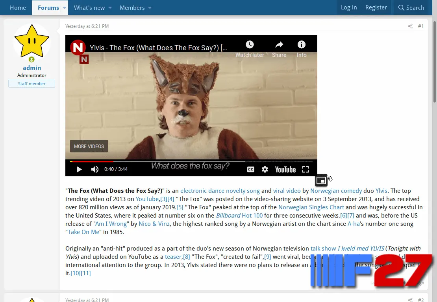Open post #2 permalink
Image resolution: width=437 pixels, height=302 pixels.
(x=420, y=300)
